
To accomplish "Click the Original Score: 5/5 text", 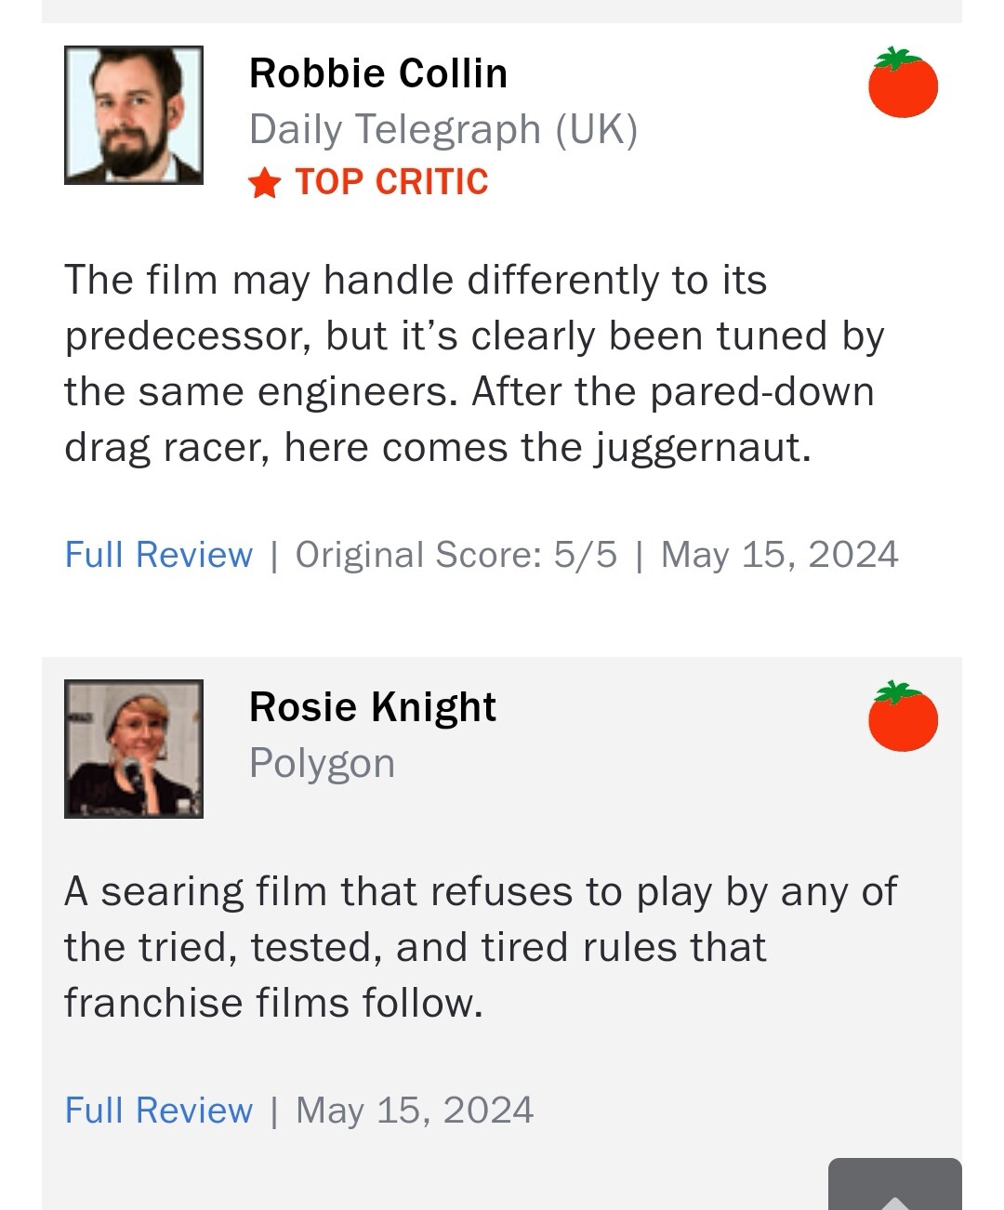I will pos(456,555).
